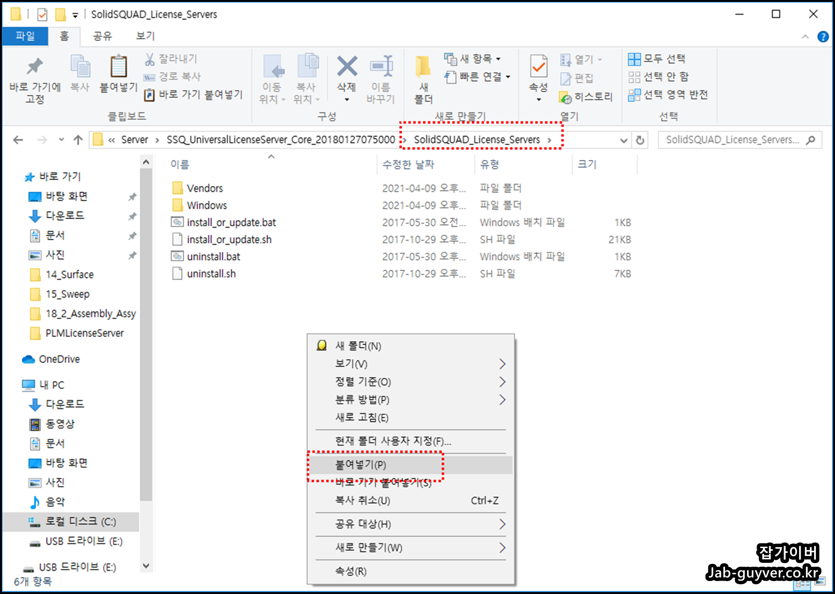This screenshot has height=594, width=835.
Task: Click the 속성 checkmark icon
Action: tap(539, 66)
